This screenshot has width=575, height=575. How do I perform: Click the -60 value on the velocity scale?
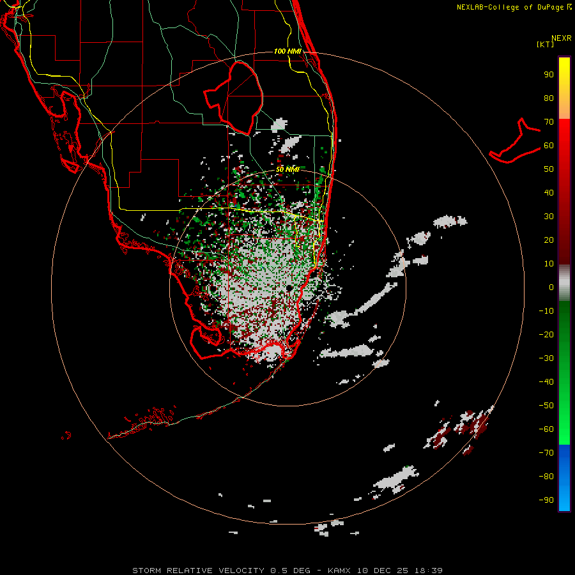tap(546, 429)
